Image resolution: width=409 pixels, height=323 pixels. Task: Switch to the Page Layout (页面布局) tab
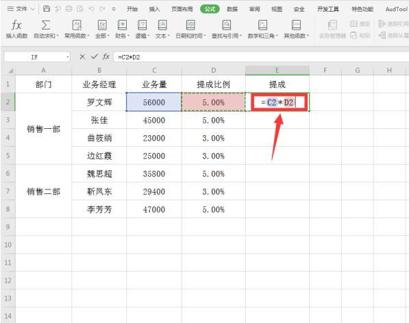click(x=182, y=9)
